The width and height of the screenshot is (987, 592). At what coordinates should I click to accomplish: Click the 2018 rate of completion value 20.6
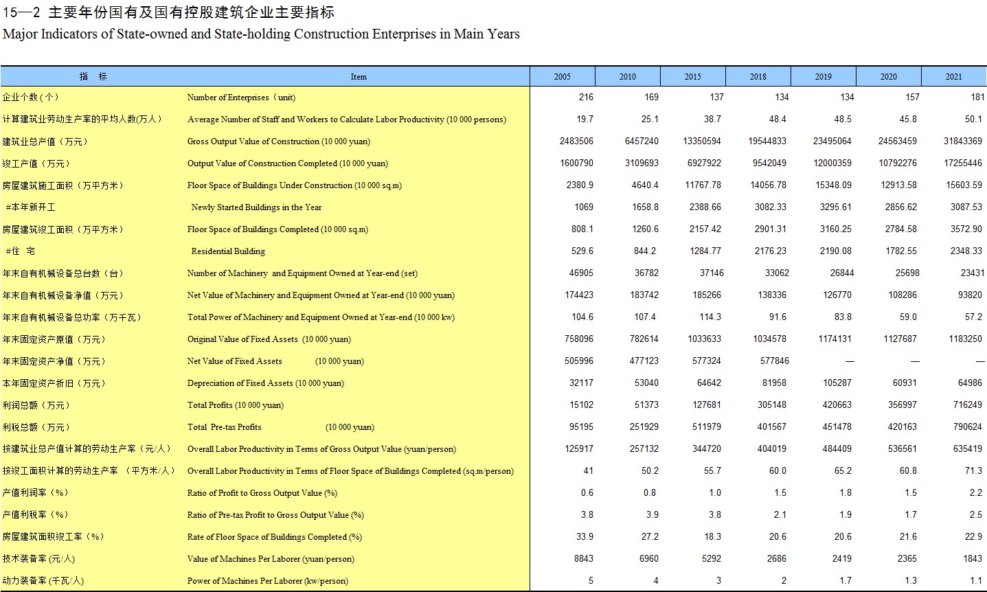point(778,537)
